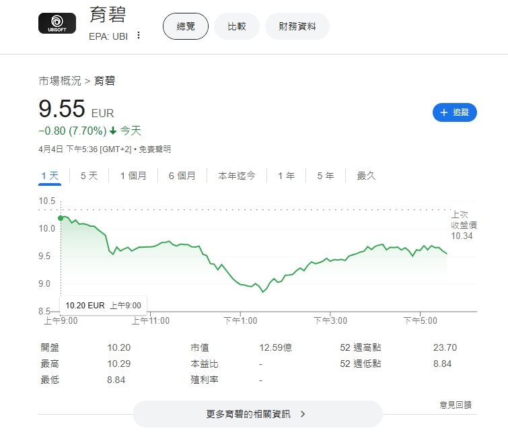Open the 免責聲明 disclaimer link

(x=155, y=149)
